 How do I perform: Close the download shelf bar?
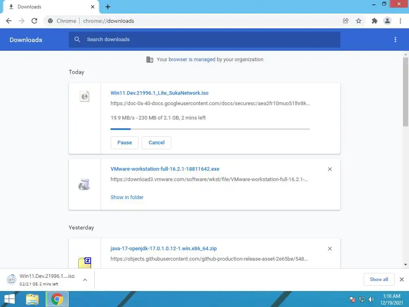pyautogui.click(x=402, y=279)
